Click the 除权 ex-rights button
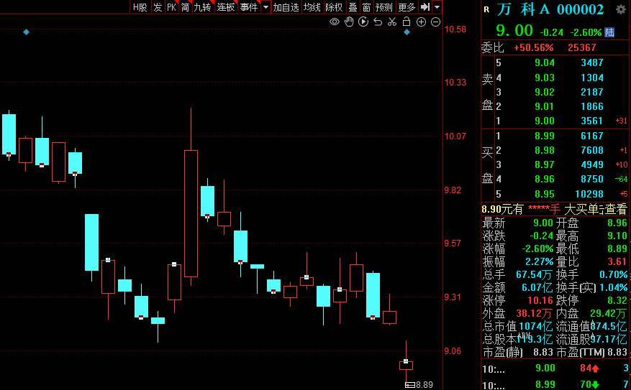631x390 pixels. tap(334, 7)
